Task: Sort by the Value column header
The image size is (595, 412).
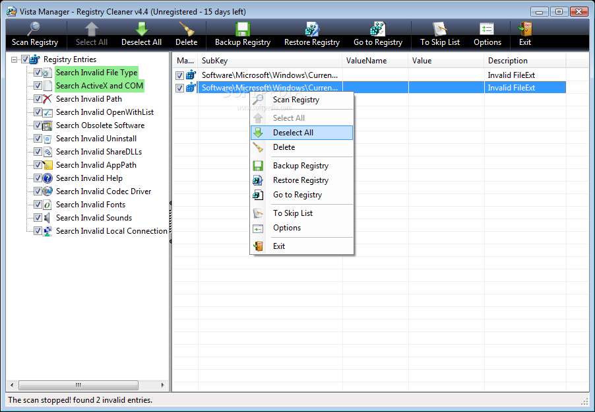Action: click(446, 61)
